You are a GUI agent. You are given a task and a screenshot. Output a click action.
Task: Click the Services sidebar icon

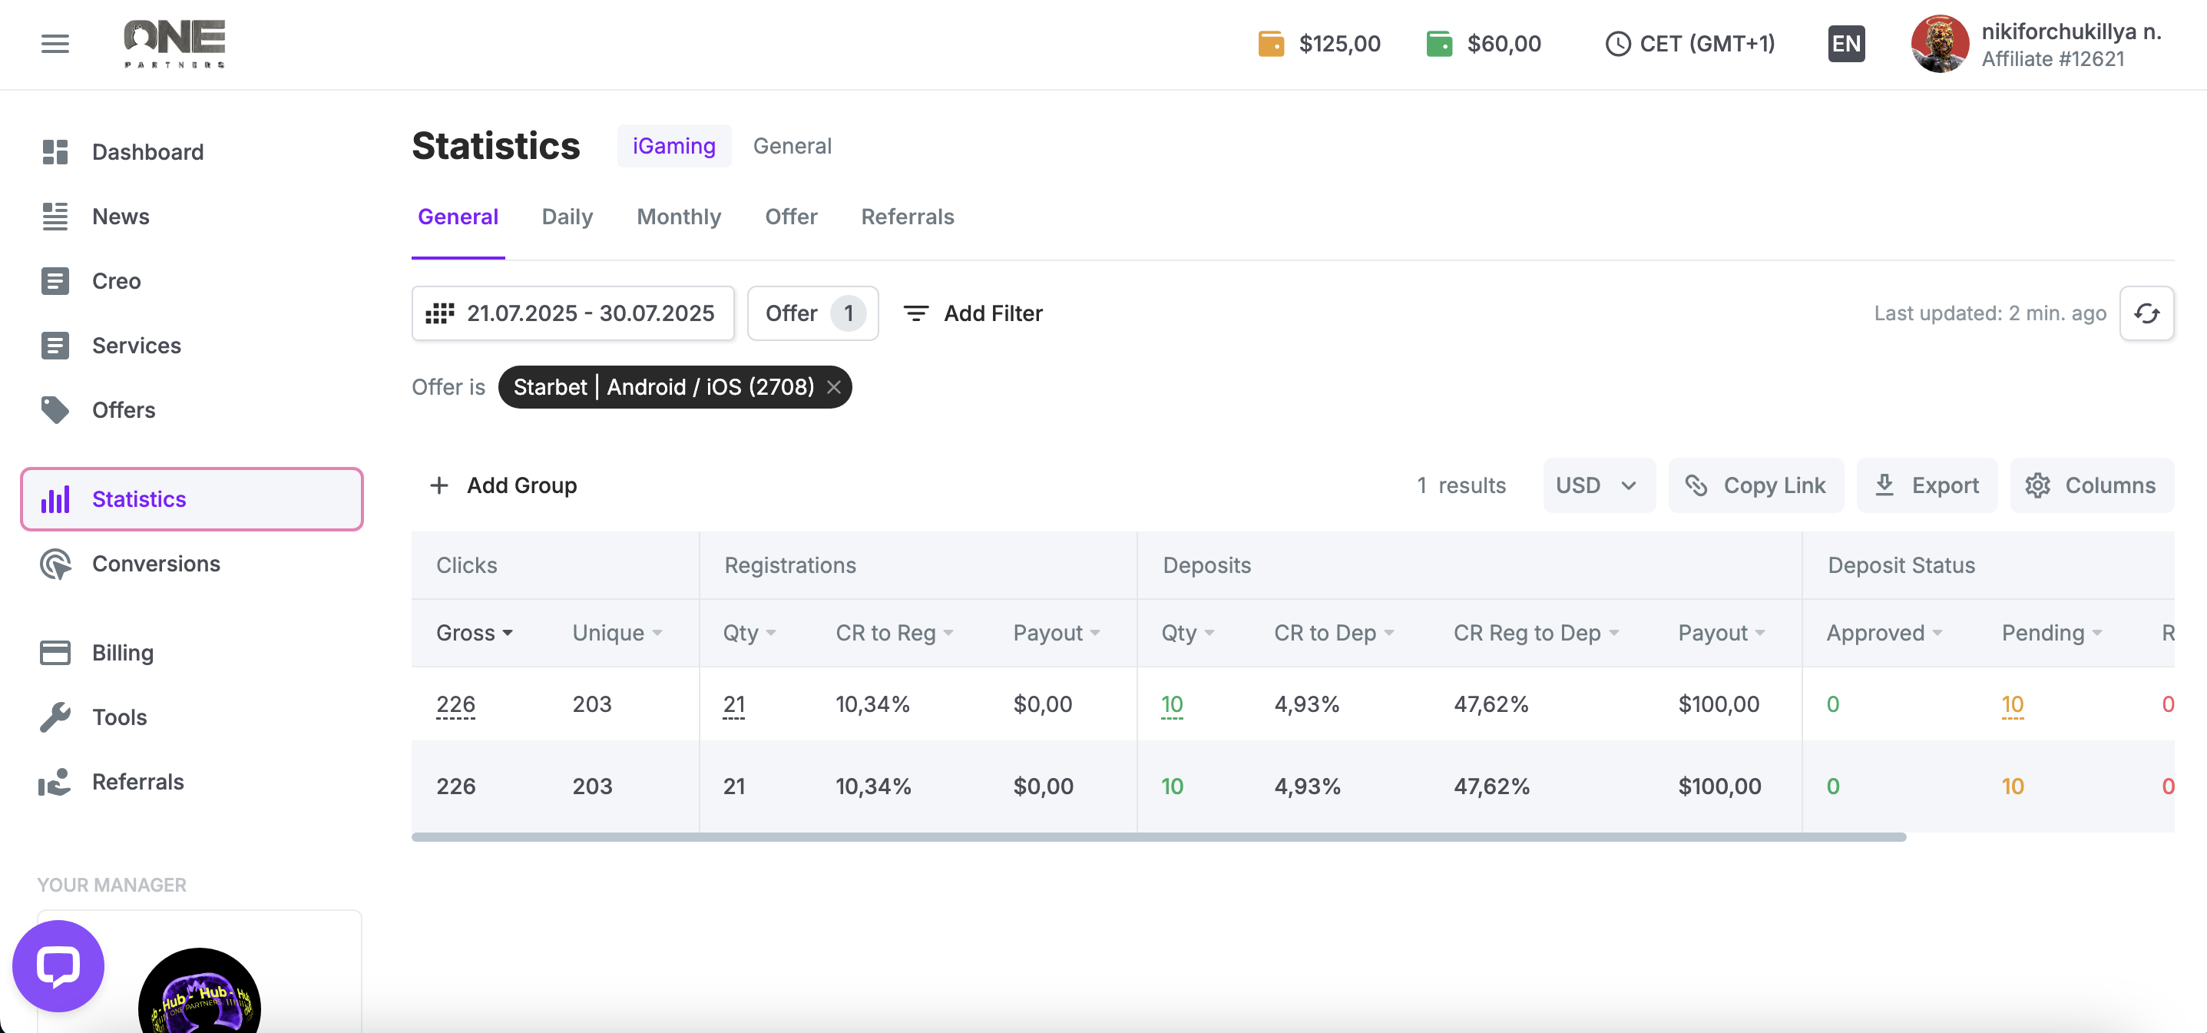tap(55, 345)
